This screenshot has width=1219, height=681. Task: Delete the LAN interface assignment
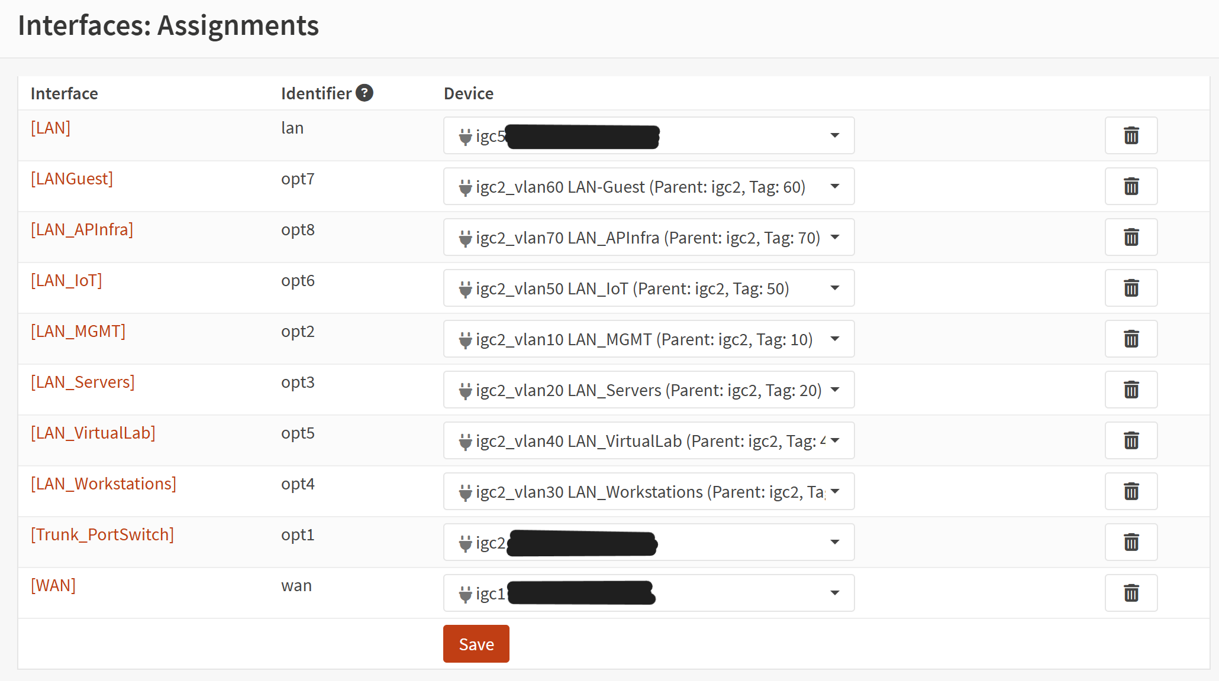pos(1131,135)
